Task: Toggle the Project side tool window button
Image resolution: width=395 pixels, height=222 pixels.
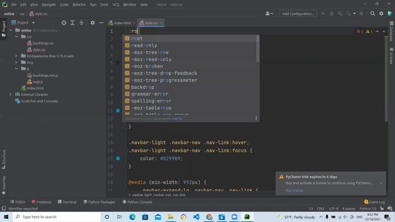Action: point(4,29)
